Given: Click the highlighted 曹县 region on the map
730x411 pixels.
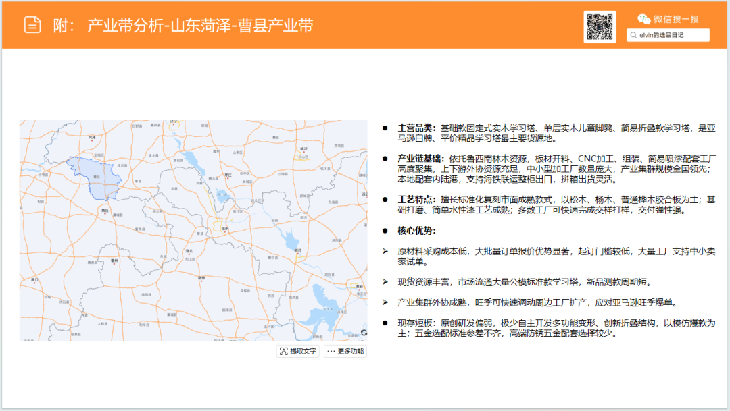Looking at the screenshot, I should pos(98,178).
